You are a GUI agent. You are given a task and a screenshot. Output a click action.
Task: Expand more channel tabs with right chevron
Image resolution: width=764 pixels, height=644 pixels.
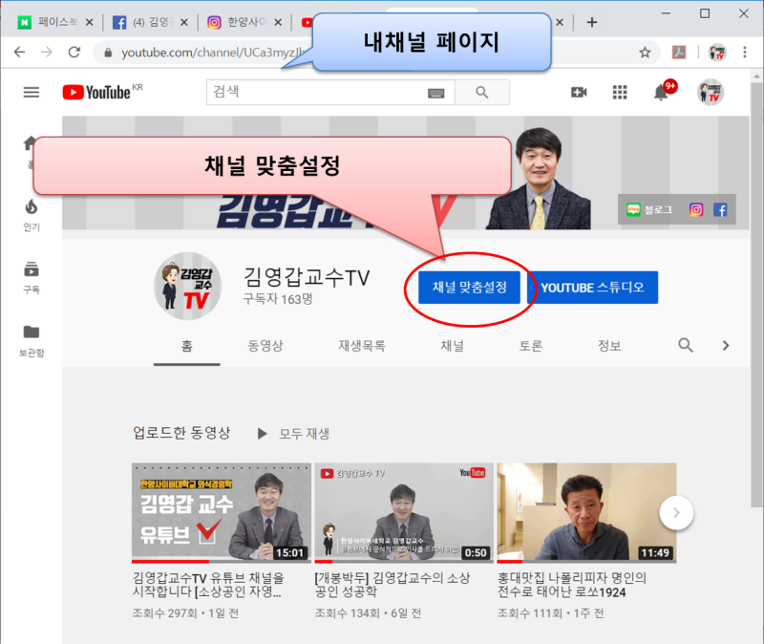tap(726, 345)
